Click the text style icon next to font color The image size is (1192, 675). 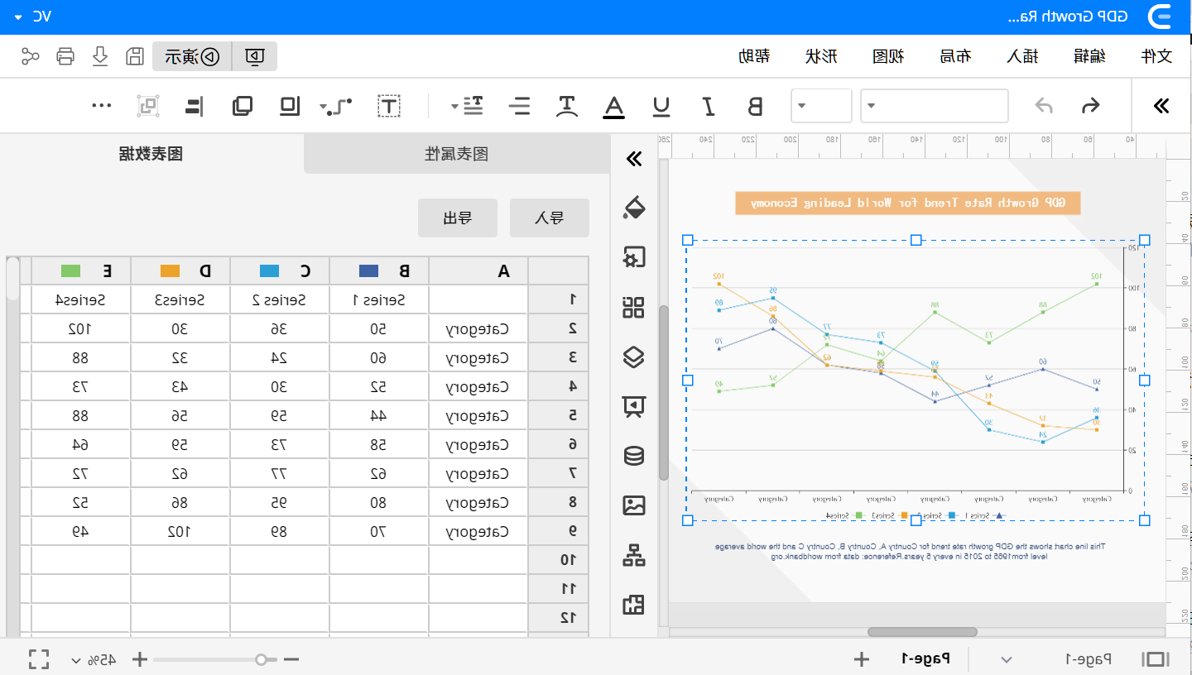click(566, 106)
